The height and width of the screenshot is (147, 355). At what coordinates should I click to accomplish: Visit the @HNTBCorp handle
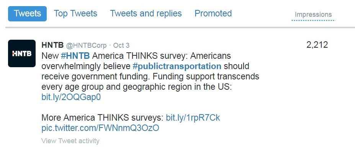pyautogui.click(x=86, y=45)
